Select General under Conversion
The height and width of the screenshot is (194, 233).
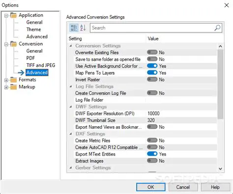coord(34,51)
